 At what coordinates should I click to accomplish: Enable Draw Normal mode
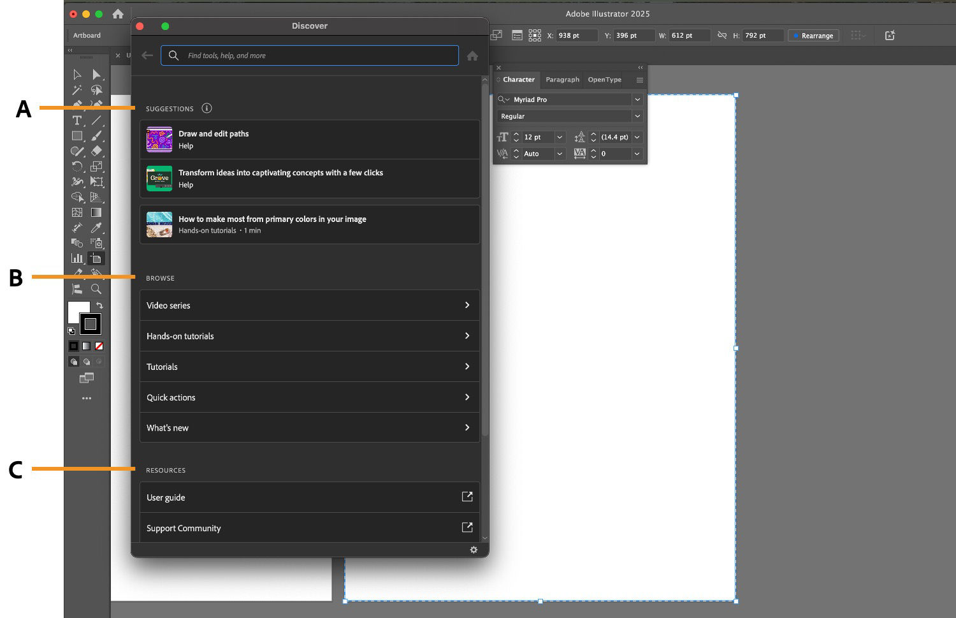point(74,362)
